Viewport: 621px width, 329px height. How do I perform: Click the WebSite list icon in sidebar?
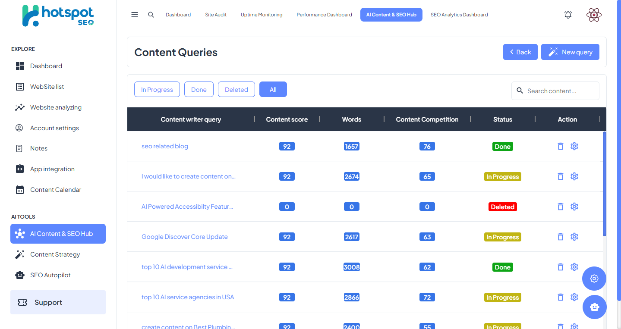point(20,87)
